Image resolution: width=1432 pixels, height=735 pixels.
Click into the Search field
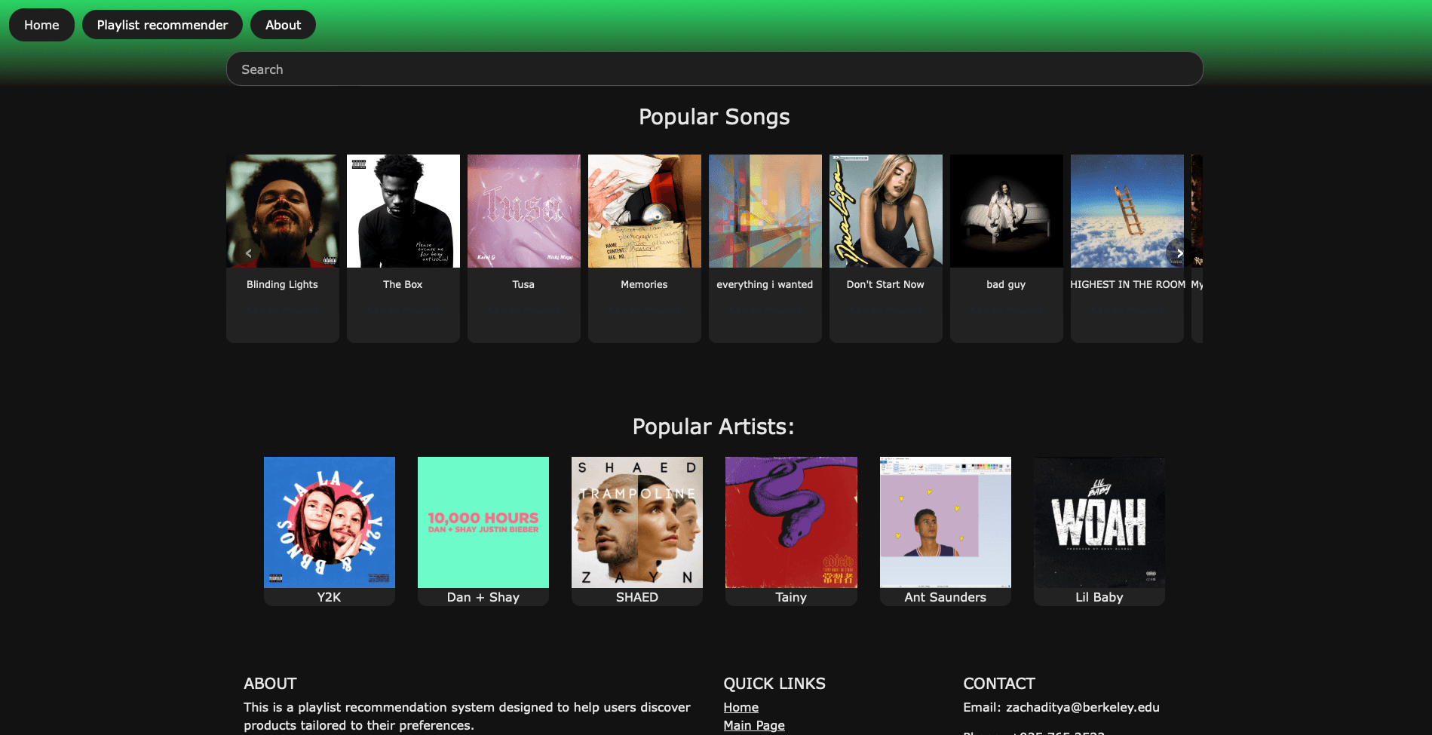[714, 69]
